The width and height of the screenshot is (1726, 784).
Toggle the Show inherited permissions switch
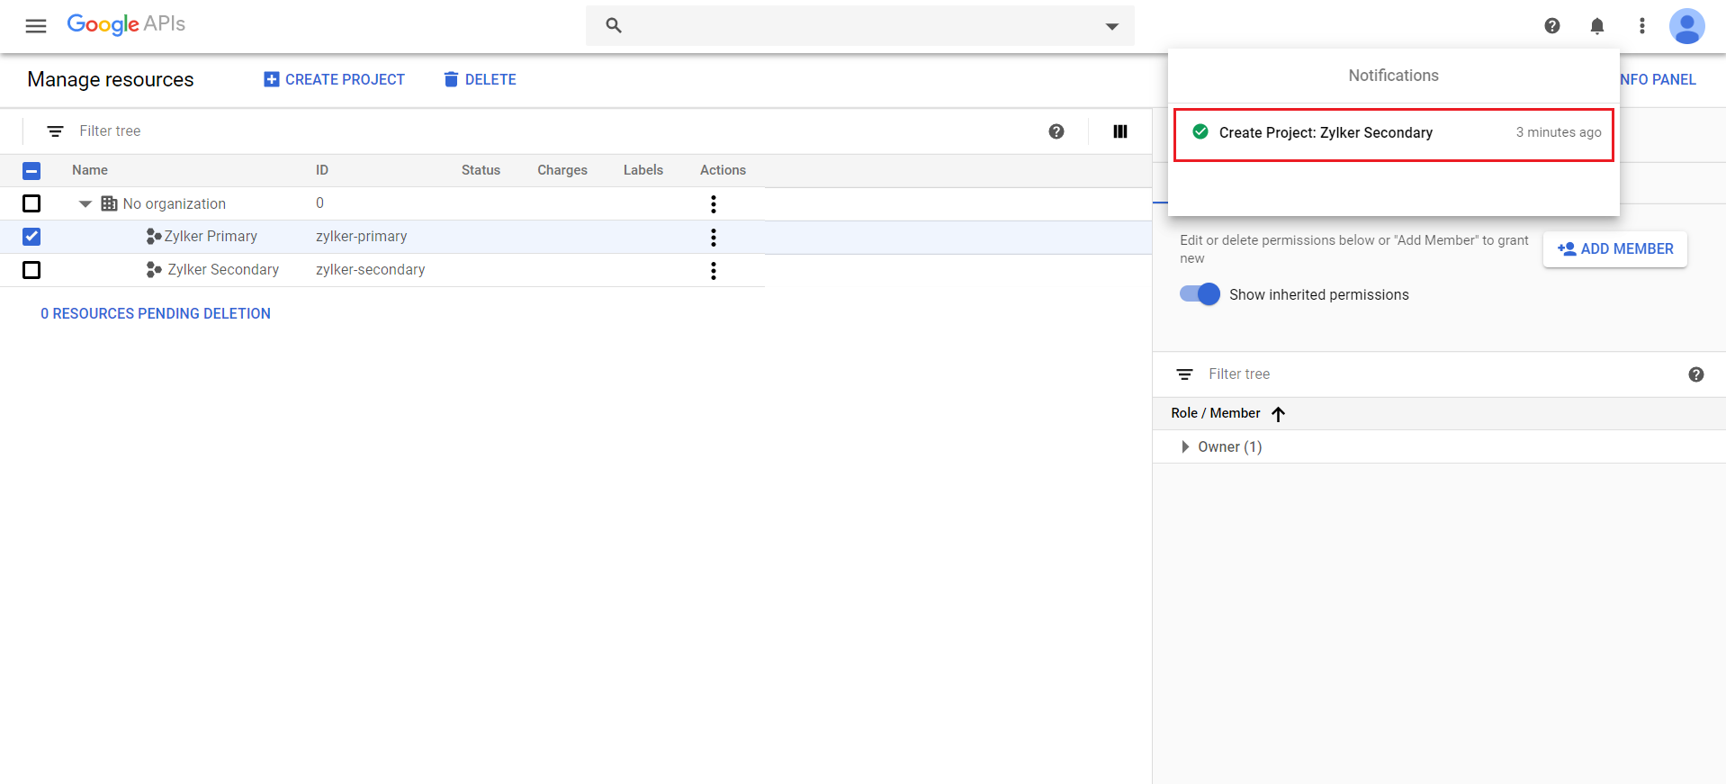tap(1200, 294)
